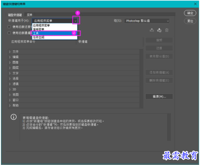Click 添加快捷键(A) button
Image resolution: width=200 pixels, height=165 pixels.
pos(159,73)
